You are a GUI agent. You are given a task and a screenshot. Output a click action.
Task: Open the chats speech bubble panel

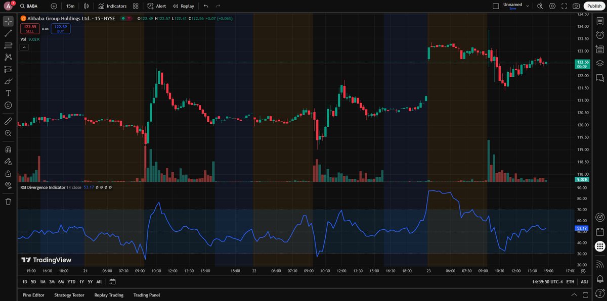click(x=599, y=78)
